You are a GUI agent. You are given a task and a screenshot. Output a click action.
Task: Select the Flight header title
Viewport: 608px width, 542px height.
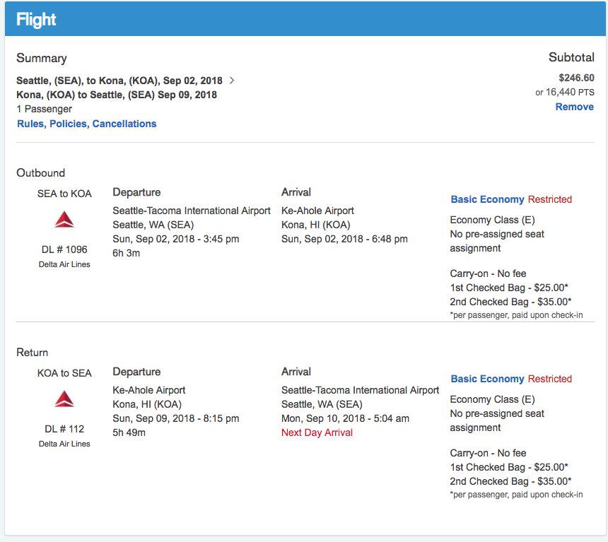[x=36, y=19]
